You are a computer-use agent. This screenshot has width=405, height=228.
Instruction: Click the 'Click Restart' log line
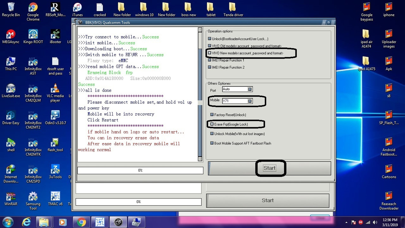click(x=103, y=120)
